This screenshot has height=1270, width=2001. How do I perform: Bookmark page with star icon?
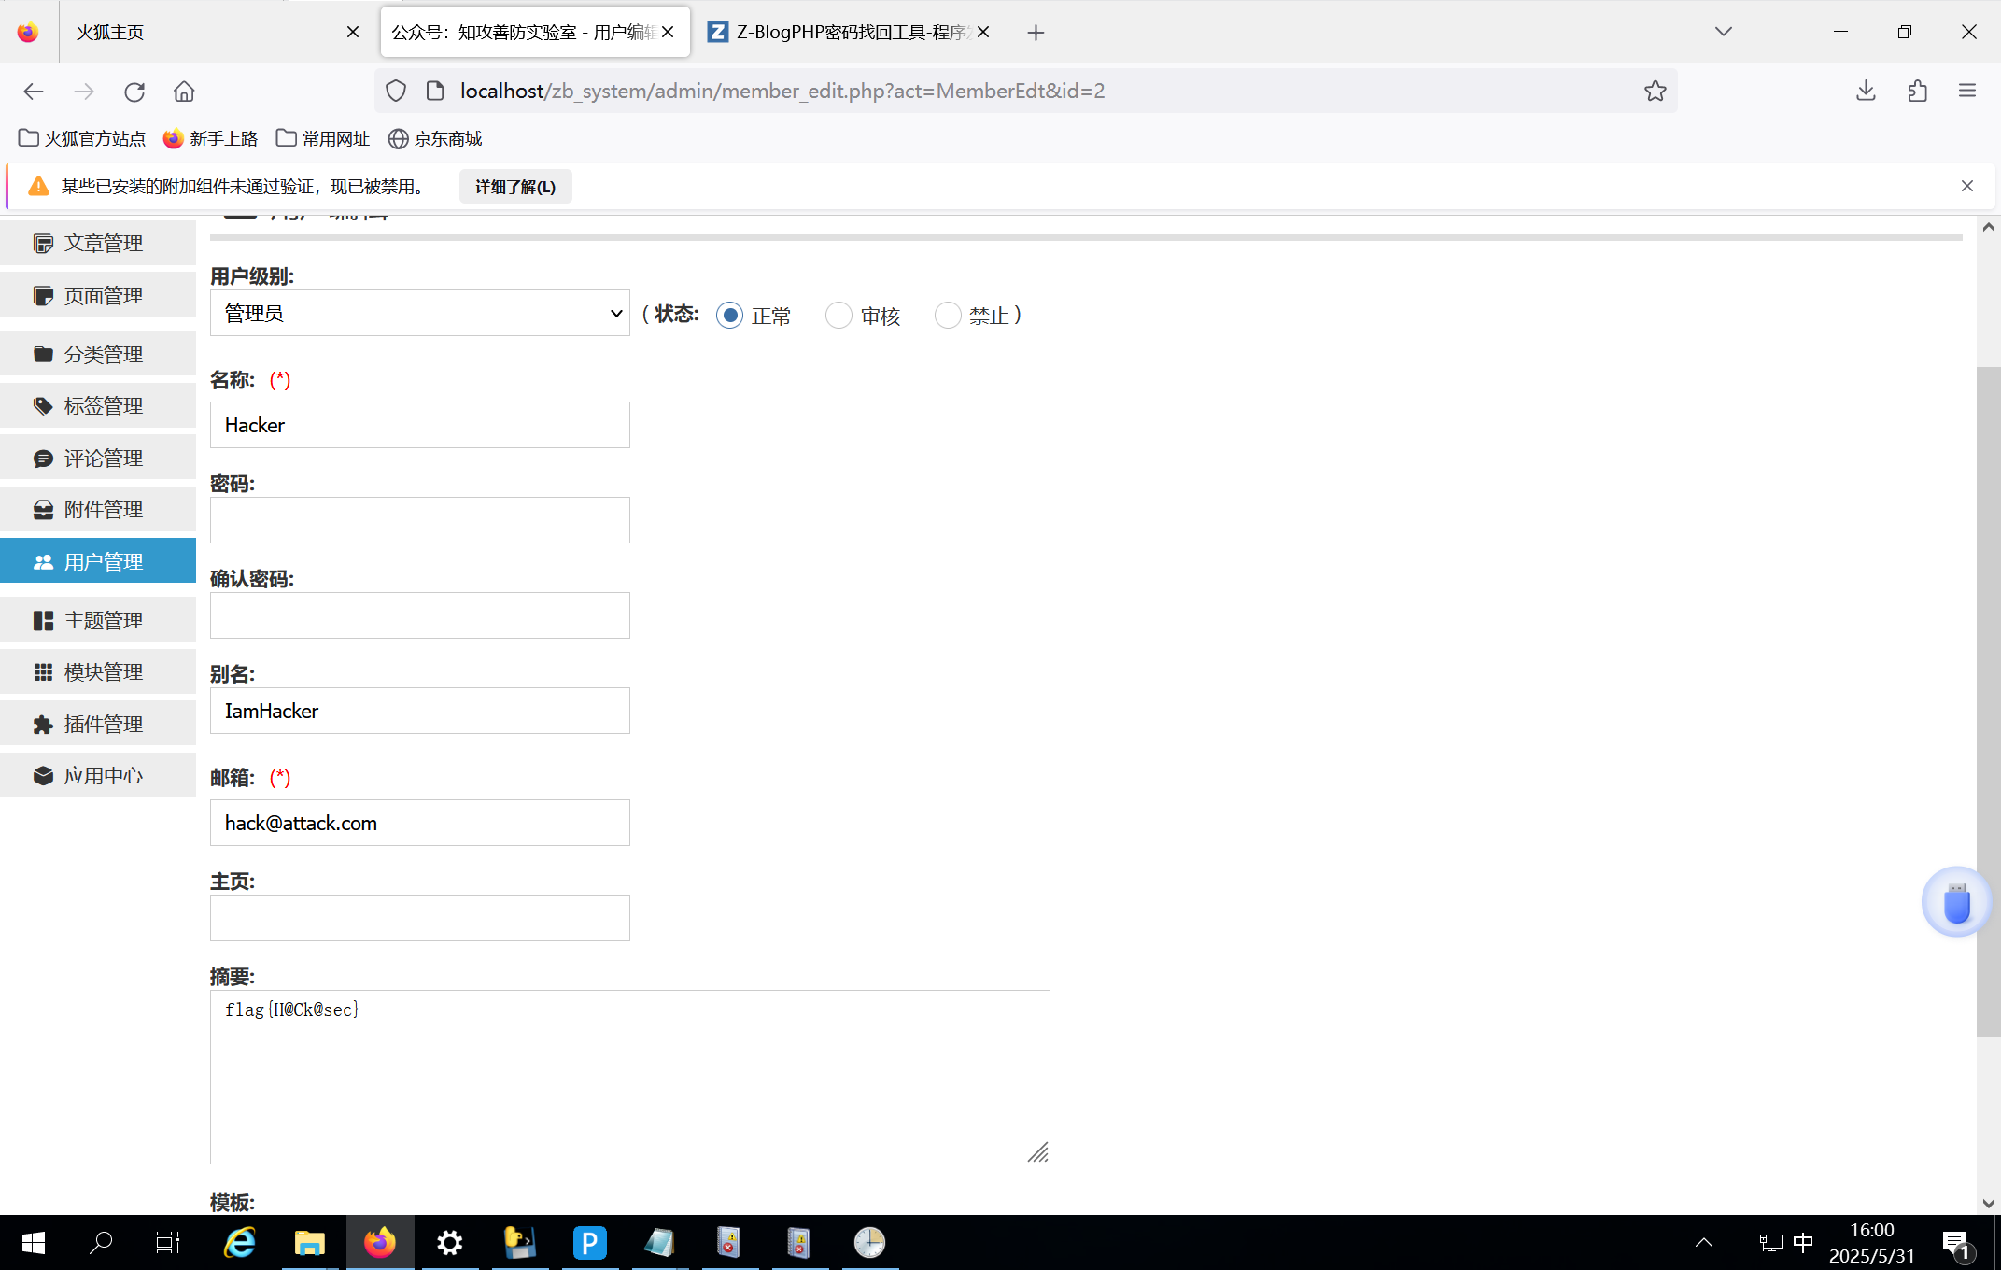pos(1655,91)
